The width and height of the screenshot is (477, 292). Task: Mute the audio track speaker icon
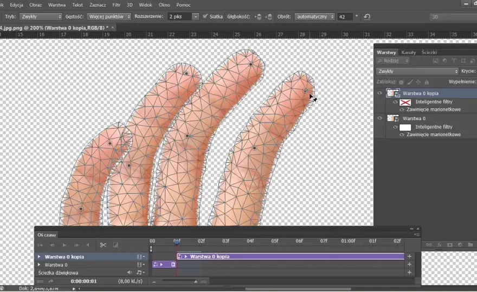coord(130,273)
